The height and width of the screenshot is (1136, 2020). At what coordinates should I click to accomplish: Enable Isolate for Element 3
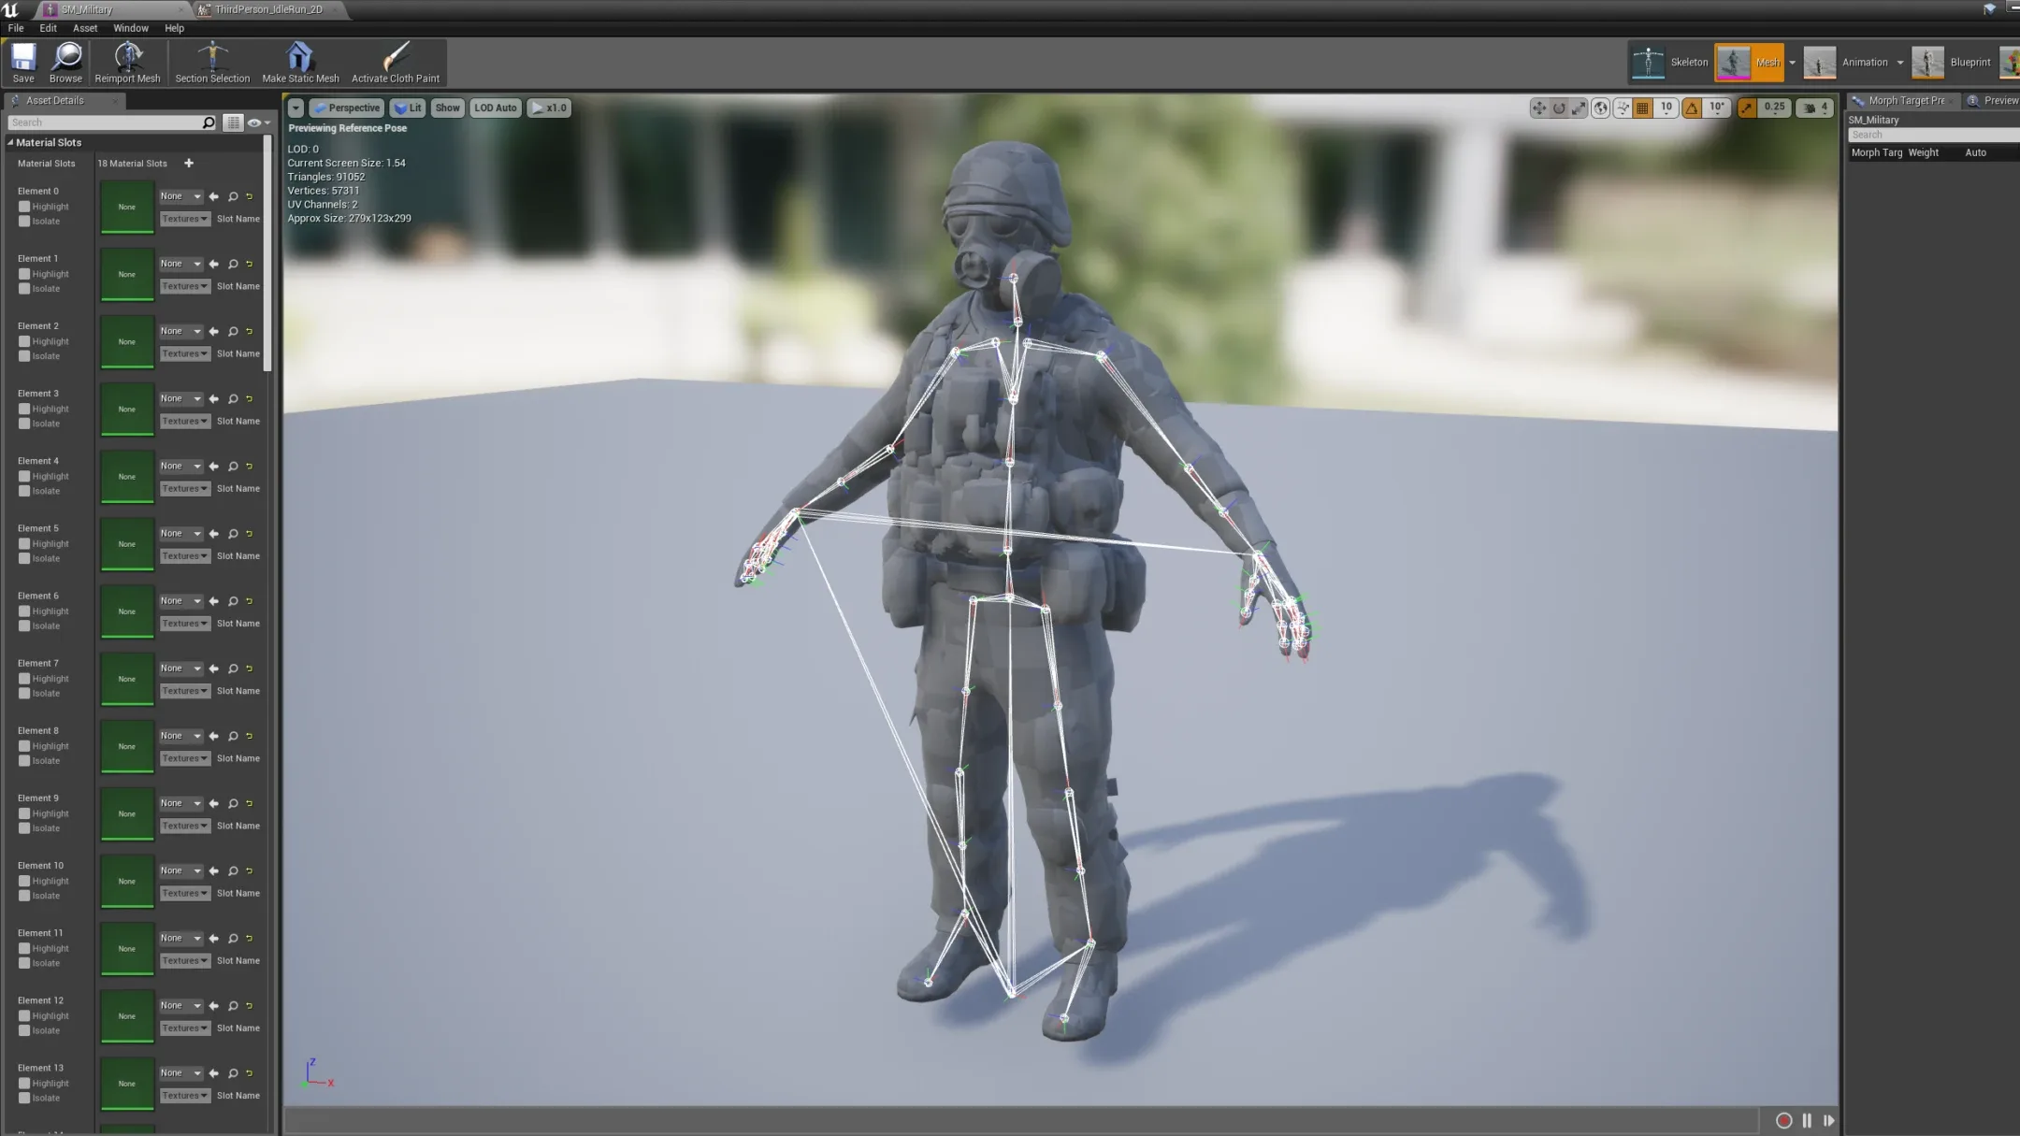[x=24, y=423]
